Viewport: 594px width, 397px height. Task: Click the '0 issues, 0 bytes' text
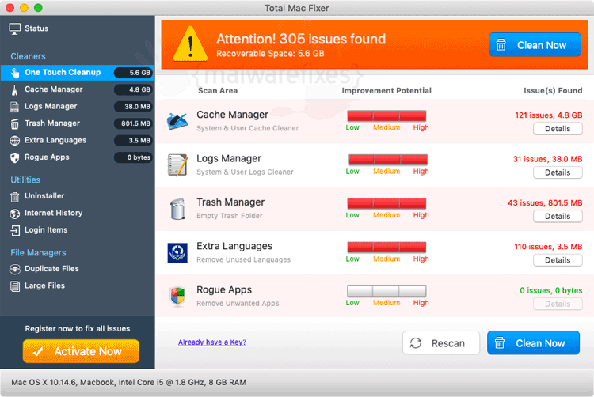pyautogui.click(x=551, y=291)
